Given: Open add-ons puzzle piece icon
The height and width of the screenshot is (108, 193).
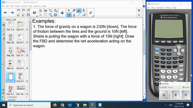Looking at the screenshot, I should tap(62, 13).
